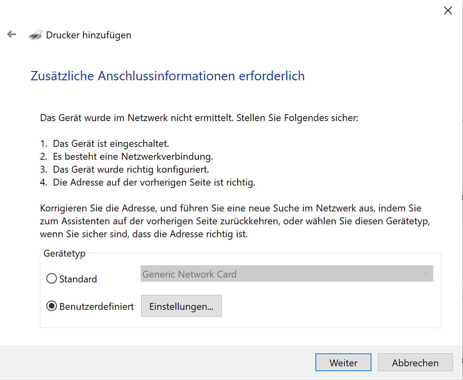Open Einstellungen... for custom device type
The height and width of the screenshot is (380, 463).
[x=181, y=306]
